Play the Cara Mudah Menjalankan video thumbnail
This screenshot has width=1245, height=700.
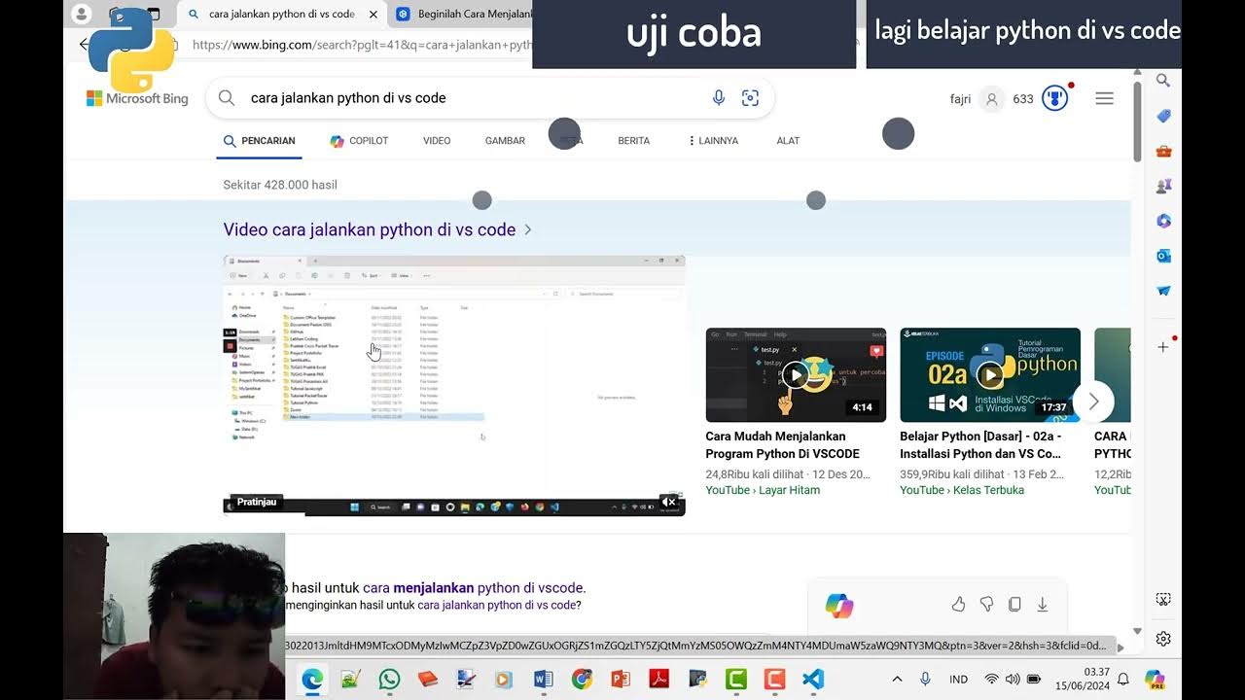tap(796, 374)
